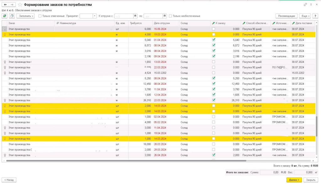Open the 'Заполнить' dropdown menu
This screenshot has height=184, width=321.
[x=26, y=16]
